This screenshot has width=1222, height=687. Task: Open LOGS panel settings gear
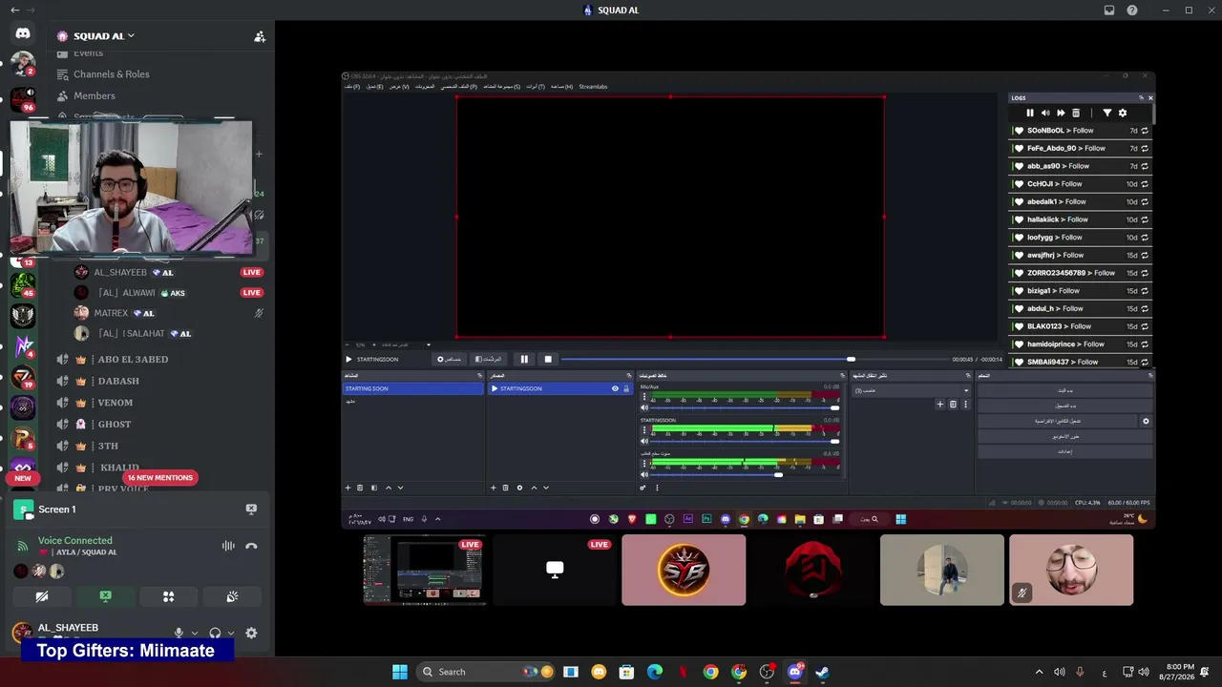(1123, 113)
